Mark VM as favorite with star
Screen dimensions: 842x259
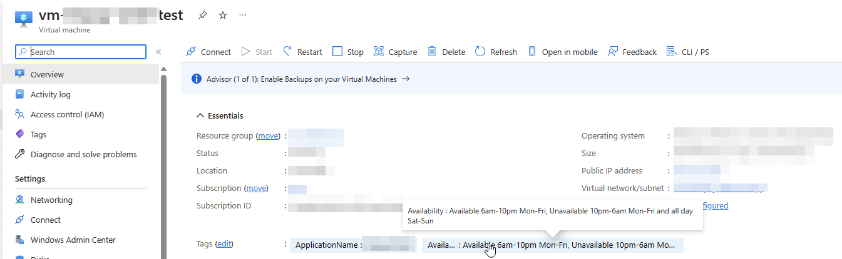tap(223, 16)
